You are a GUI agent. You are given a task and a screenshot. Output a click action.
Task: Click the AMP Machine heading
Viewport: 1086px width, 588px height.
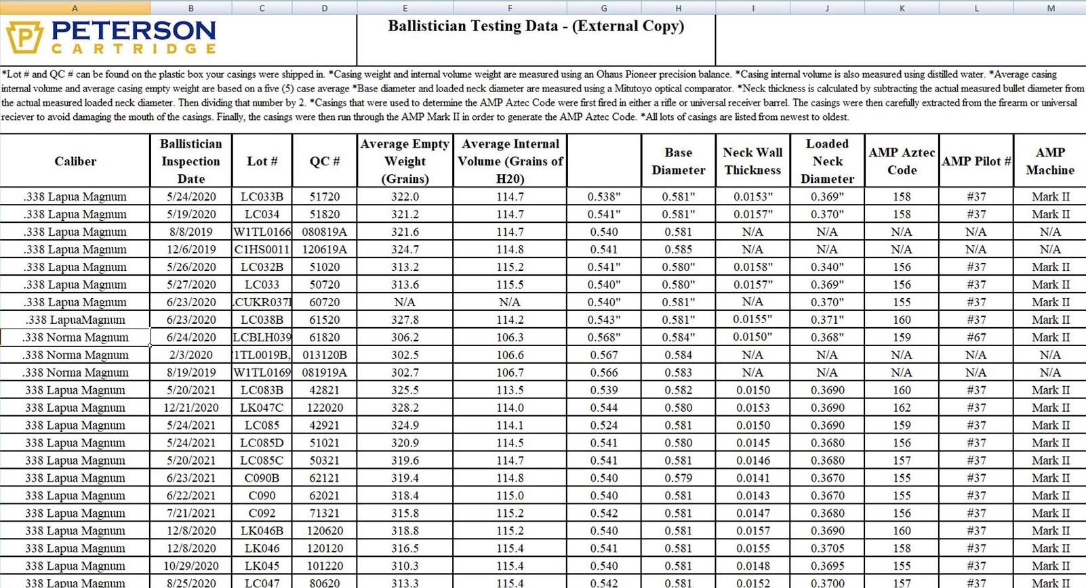pyautogui.click(x=1050, y=161)
